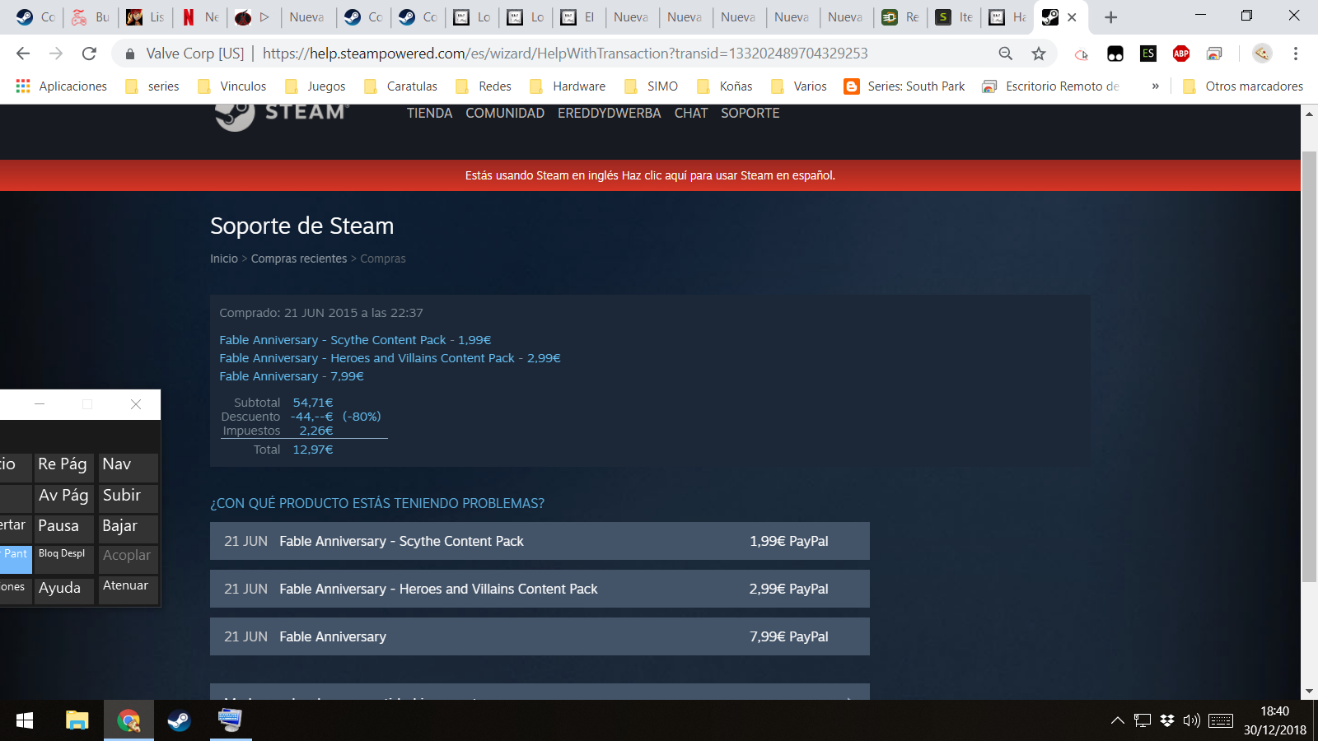This screenshot has height=741, width=1318.
Task: Open Chrome's three-dot menu
Action: pyautogui.click(x=1296, y=54)
